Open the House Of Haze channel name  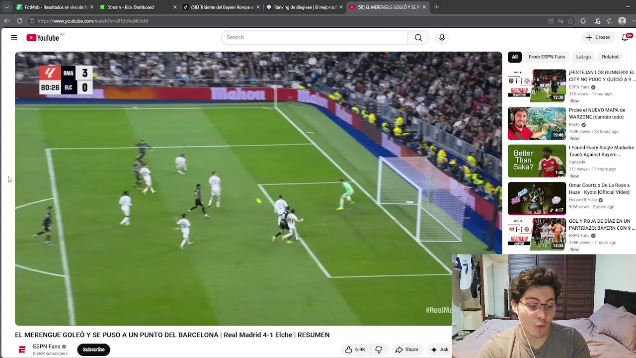click(x=583, y=200)
